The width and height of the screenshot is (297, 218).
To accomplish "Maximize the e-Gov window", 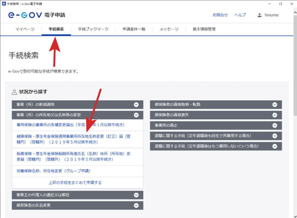I will [281, 4].
